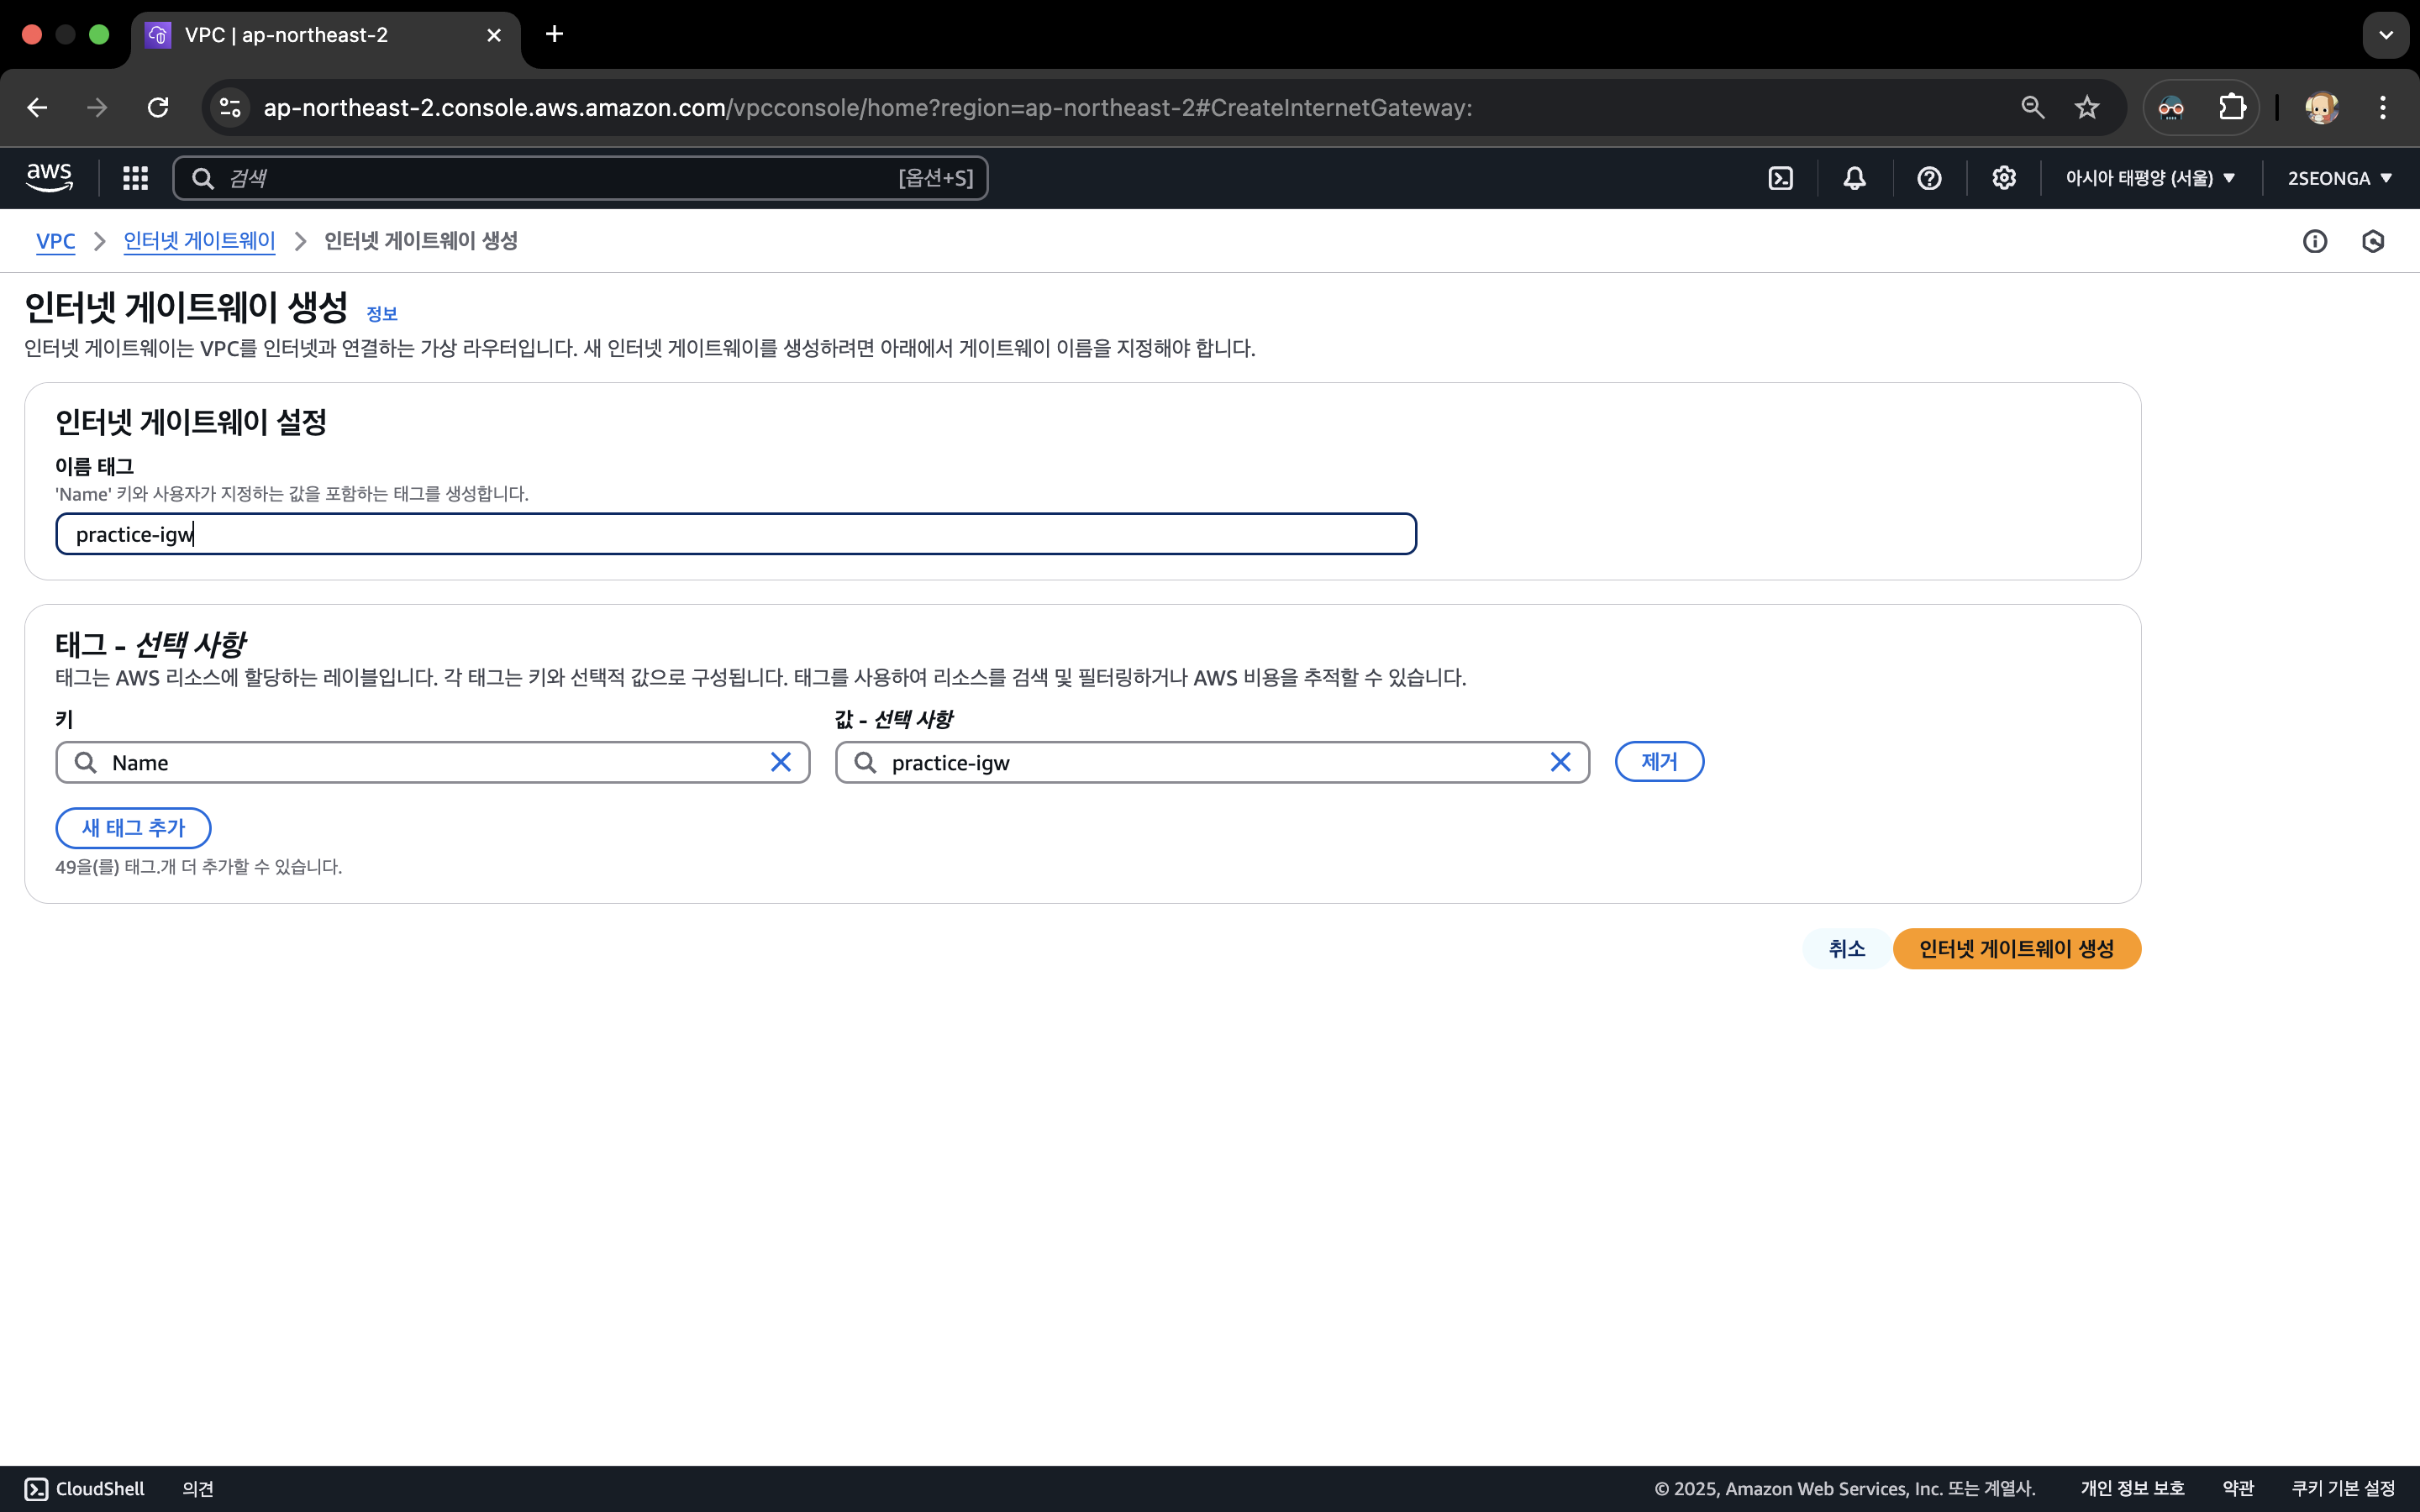Open the 인터넷 게이트웨이 breadcrumb link
This screenshot has width=2420, height=1512.
[199, 241]
